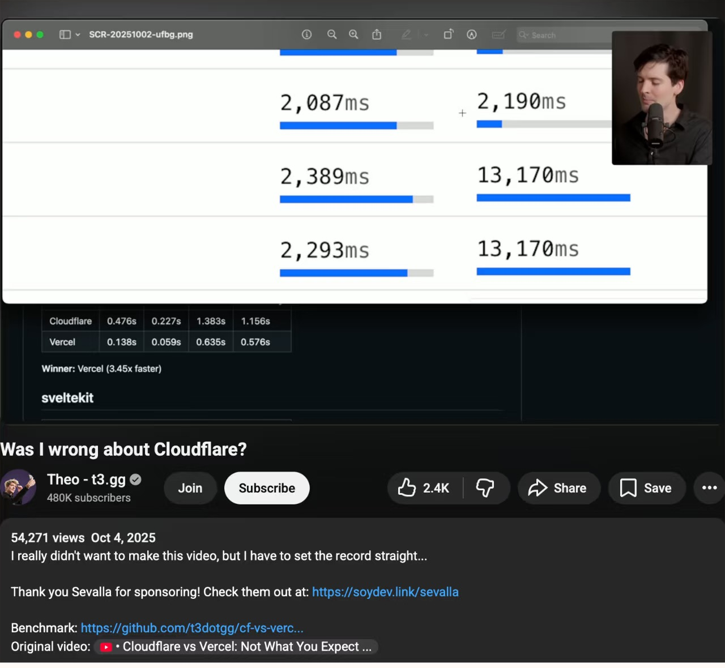
Task: Open sidebar view options chevron
Action: (x=78, y=35)
